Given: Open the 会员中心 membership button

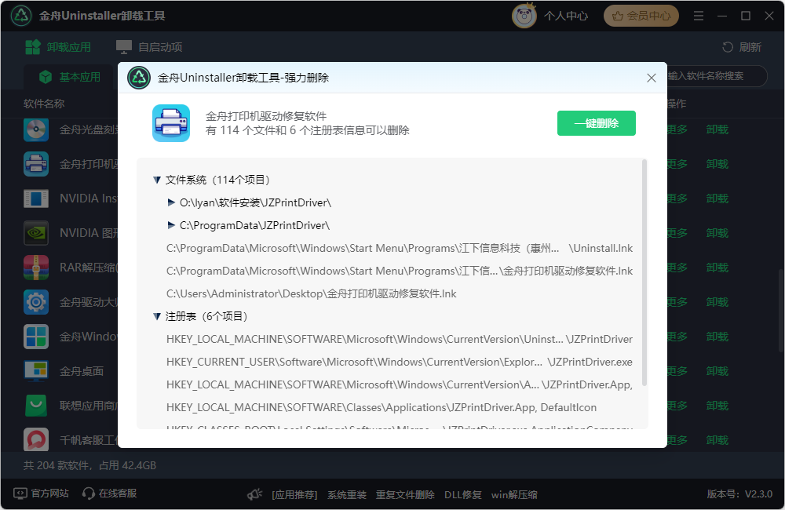Looking at the screenshot, I should [641, 16].
